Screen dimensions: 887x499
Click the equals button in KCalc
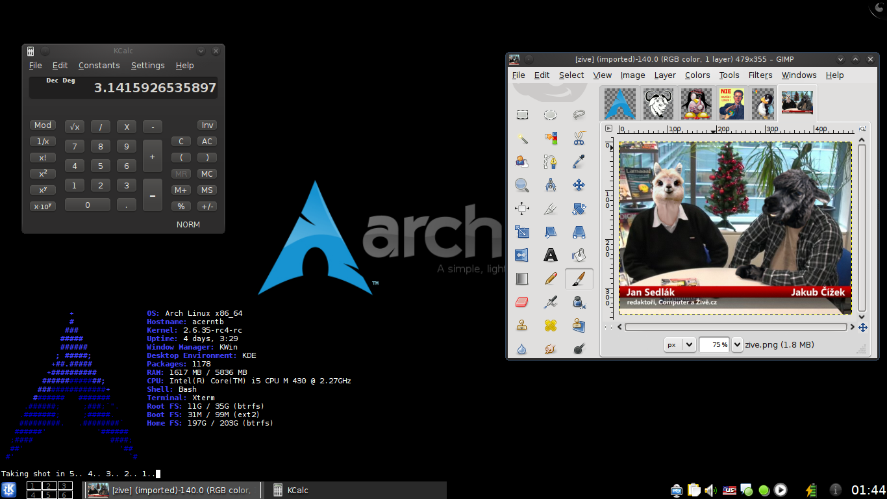(x=153, y=195)
